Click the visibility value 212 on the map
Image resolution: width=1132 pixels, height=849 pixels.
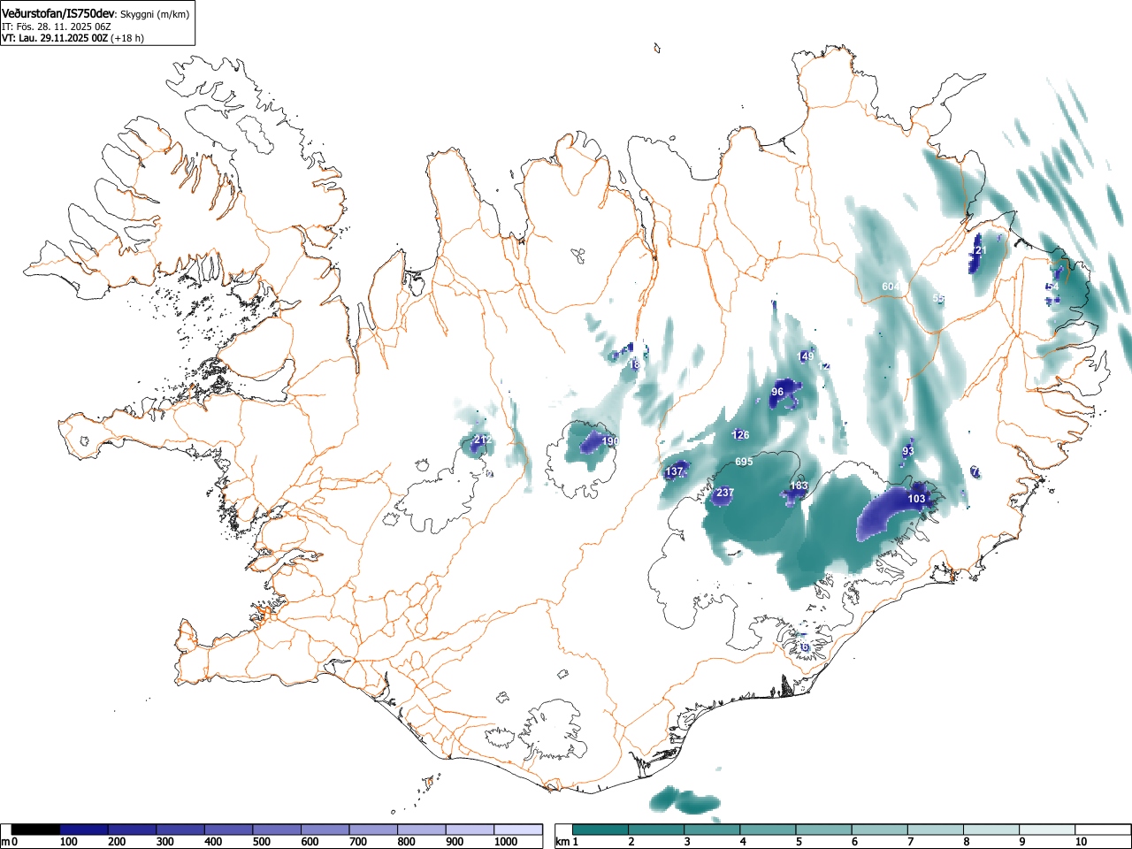coord(482,440)
